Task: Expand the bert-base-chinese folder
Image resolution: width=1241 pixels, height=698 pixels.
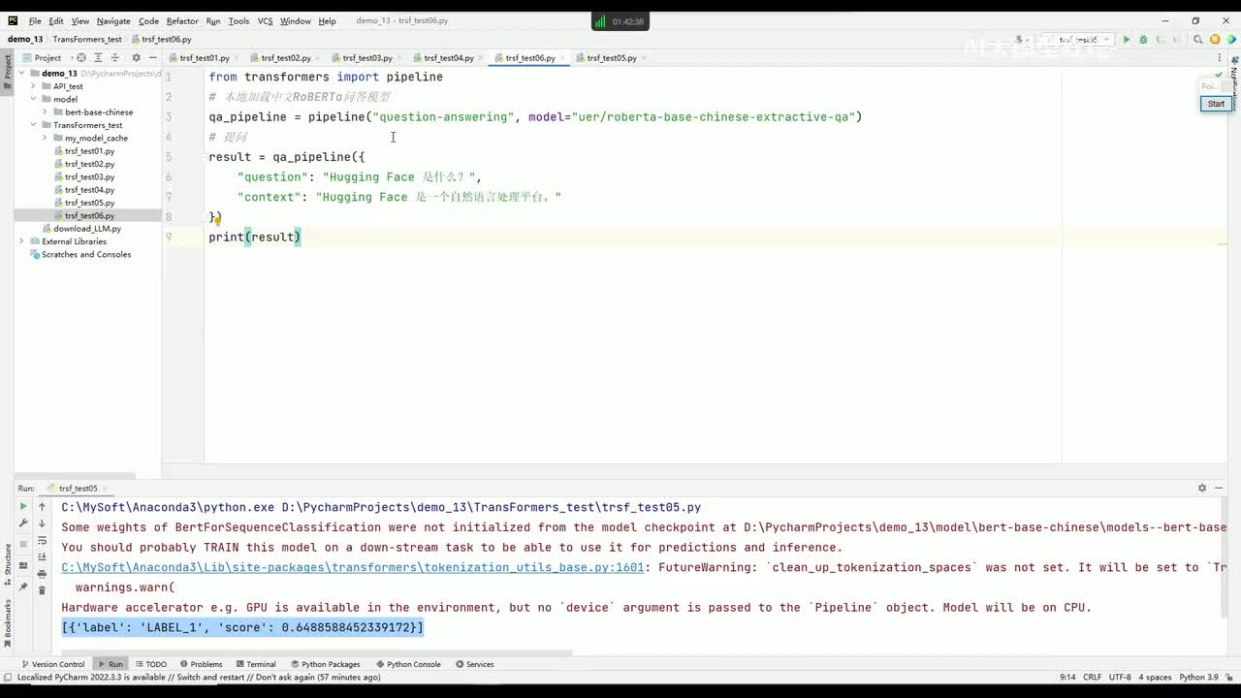Action: 45,112
